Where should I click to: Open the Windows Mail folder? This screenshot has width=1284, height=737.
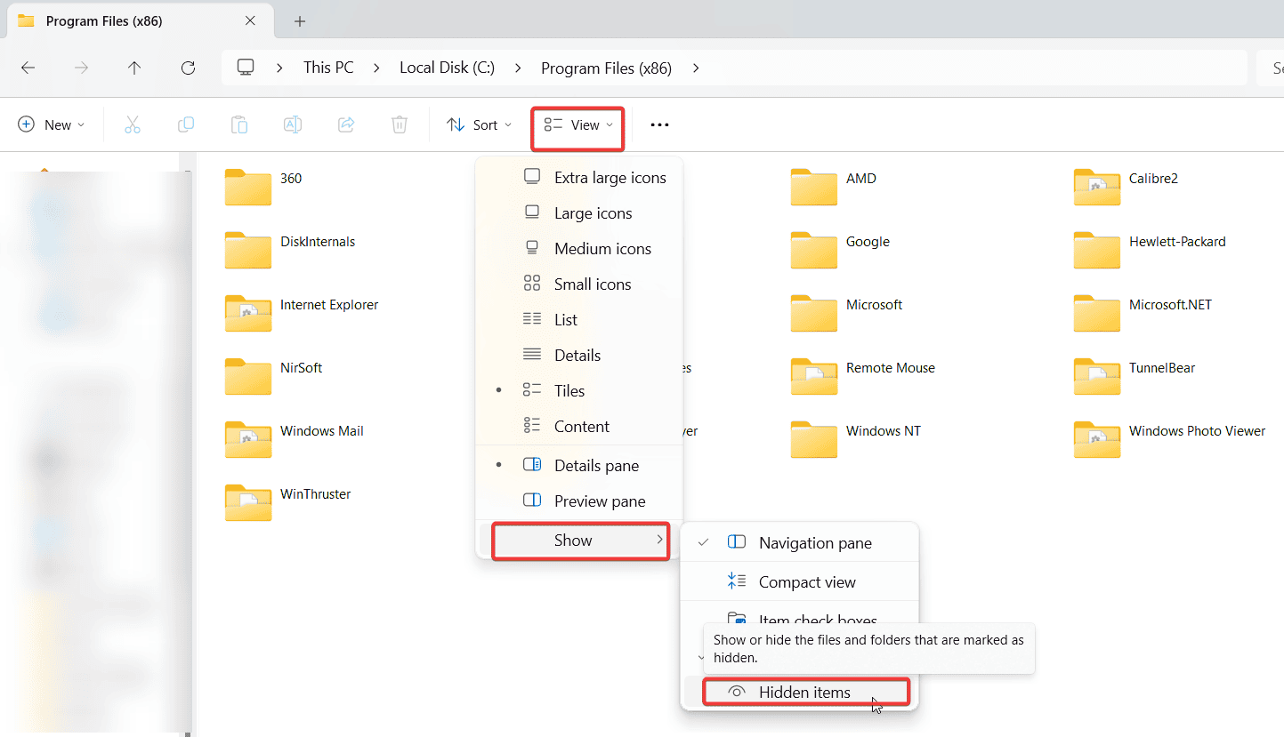coord(295,439)
